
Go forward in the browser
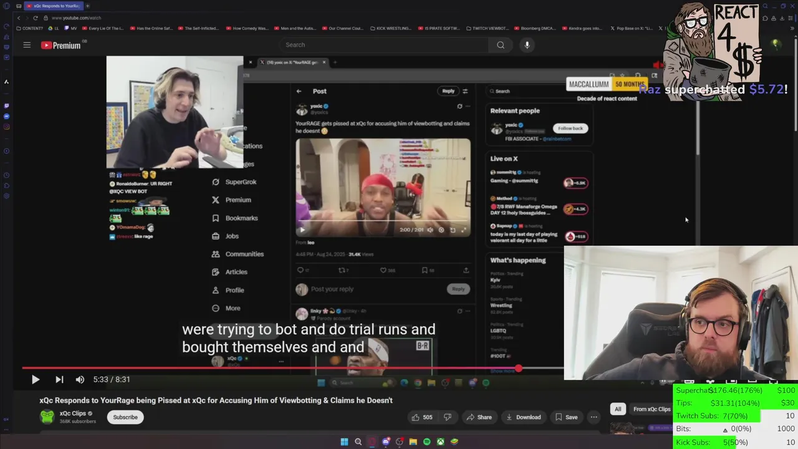tap(27, 18)
